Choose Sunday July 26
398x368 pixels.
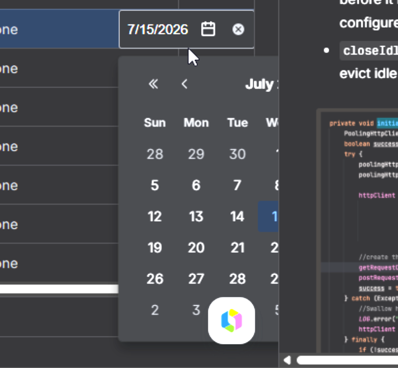[x=155, y=279]
